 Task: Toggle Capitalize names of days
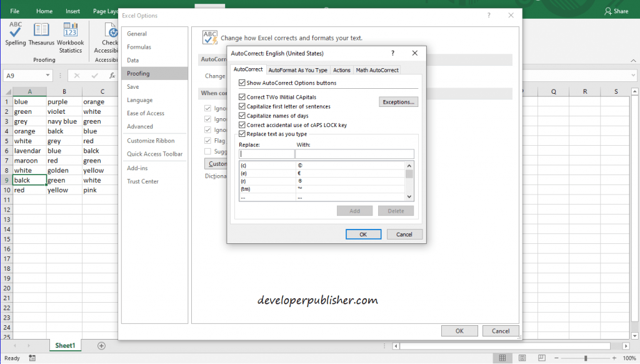(x=241, y=115)
